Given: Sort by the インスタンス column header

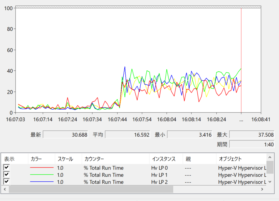Looking at the screenshot, I should (166, 159).
